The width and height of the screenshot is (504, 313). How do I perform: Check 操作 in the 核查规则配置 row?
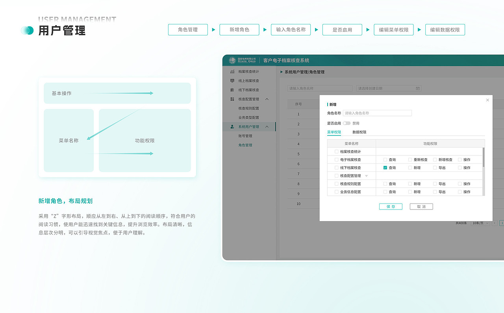460,184
